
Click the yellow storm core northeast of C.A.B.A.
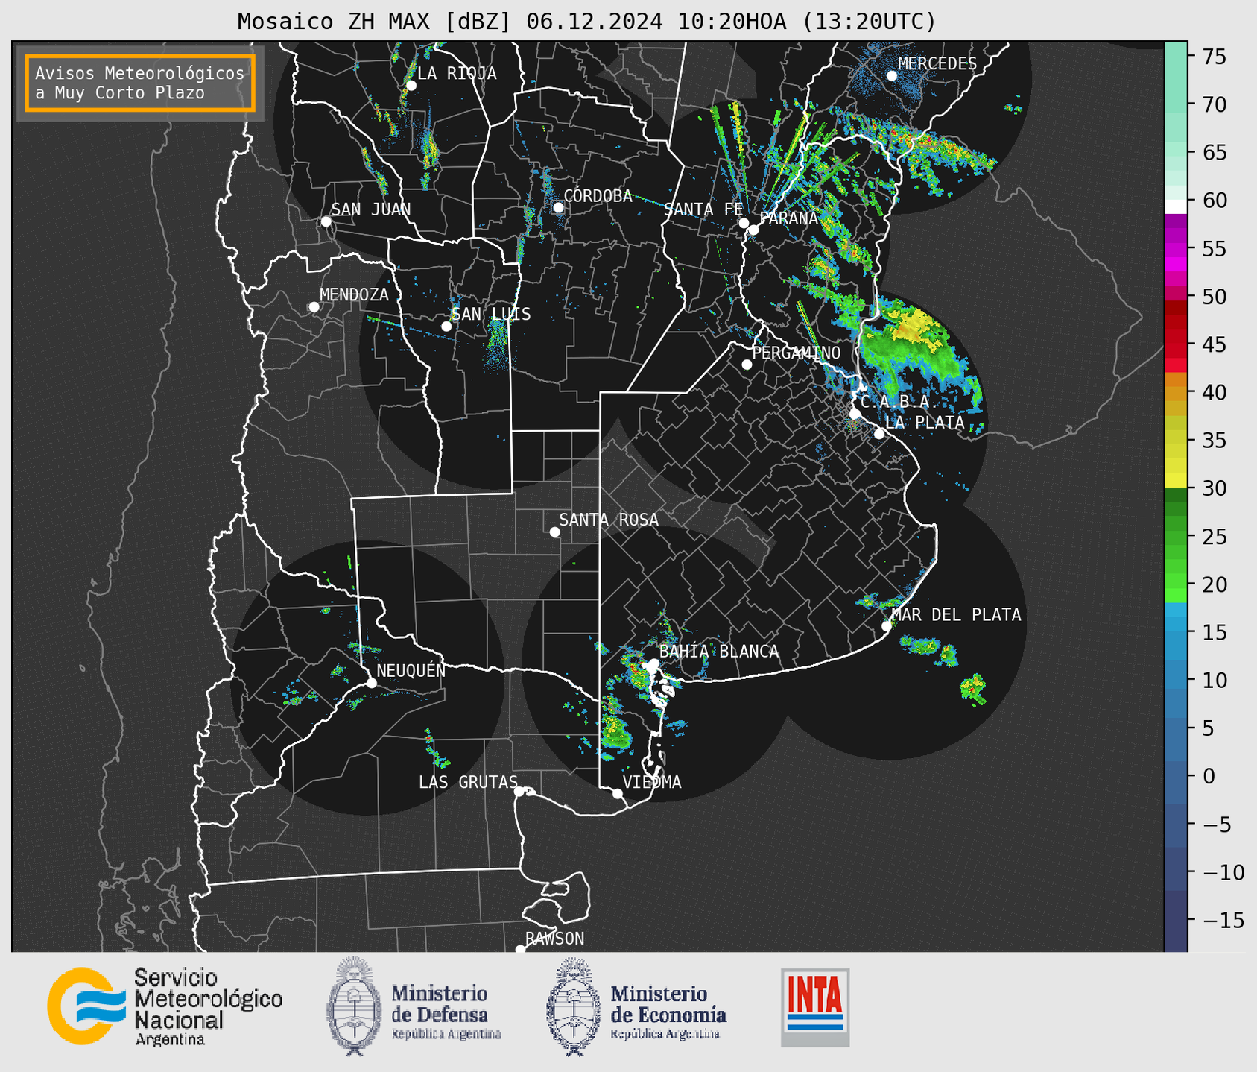[913, 328]
